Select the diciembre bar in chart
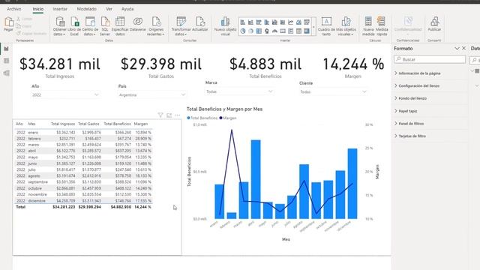 point(352,184)
